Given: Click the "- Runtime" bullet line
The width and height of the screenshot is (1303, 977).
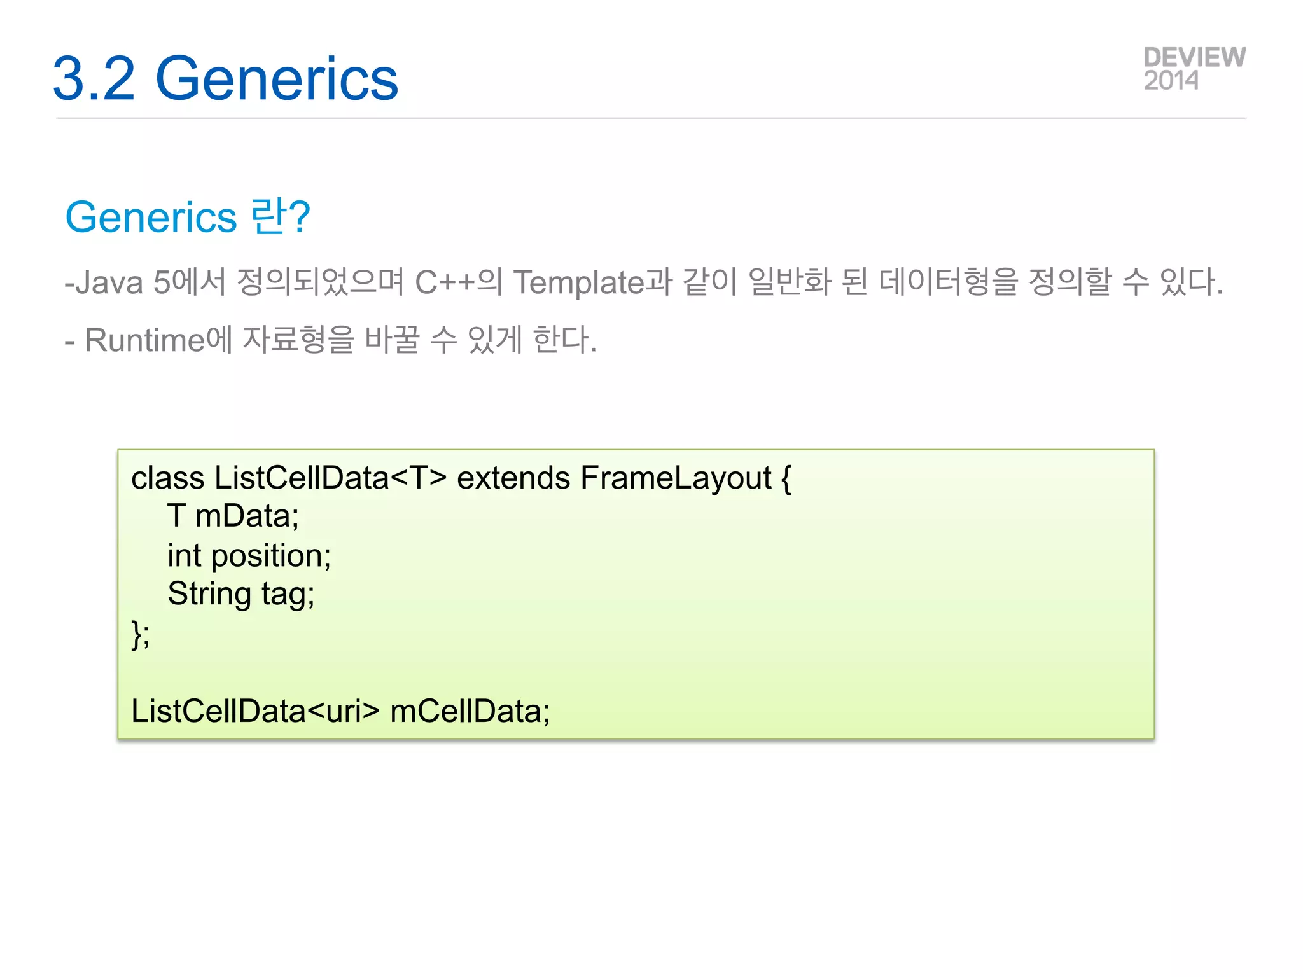Looking at the screenshot, I should click(331, 339).
